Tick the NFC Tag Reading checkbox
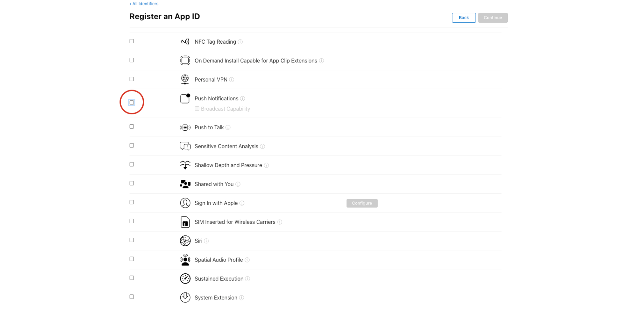 point(132,41)
